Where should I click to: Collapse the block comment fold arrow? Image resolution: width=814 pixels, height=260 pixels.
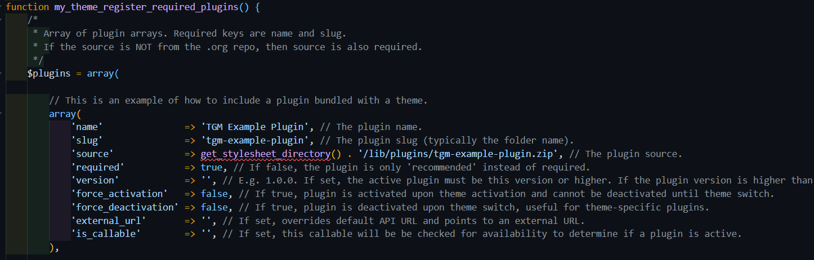click(2, 20)
